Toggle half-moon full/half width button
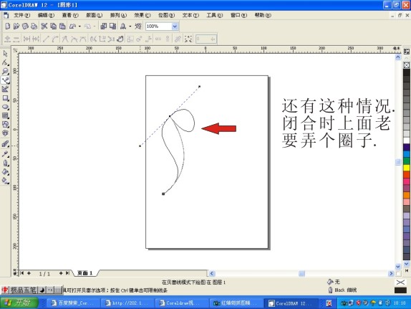Viewport: 411px width, 309px height. click(42, 290)
